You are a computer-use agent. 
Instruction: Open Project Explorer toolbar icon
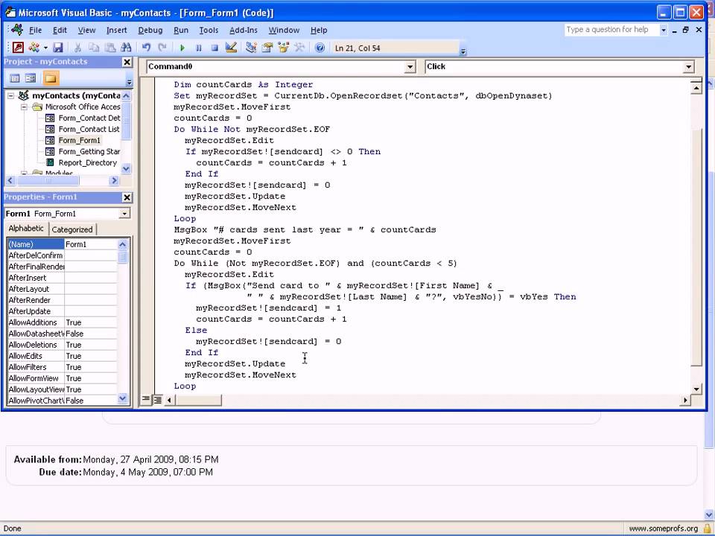coord(251,48)
